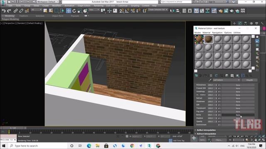Click the Bind to Space Warp icon

click(27, 11)
